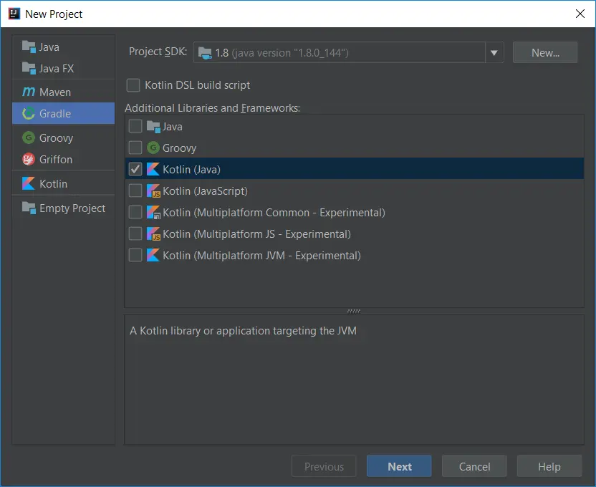Check Kotlin (Multiplatform JS - Experimental) checkbox

tap(135, 233)
